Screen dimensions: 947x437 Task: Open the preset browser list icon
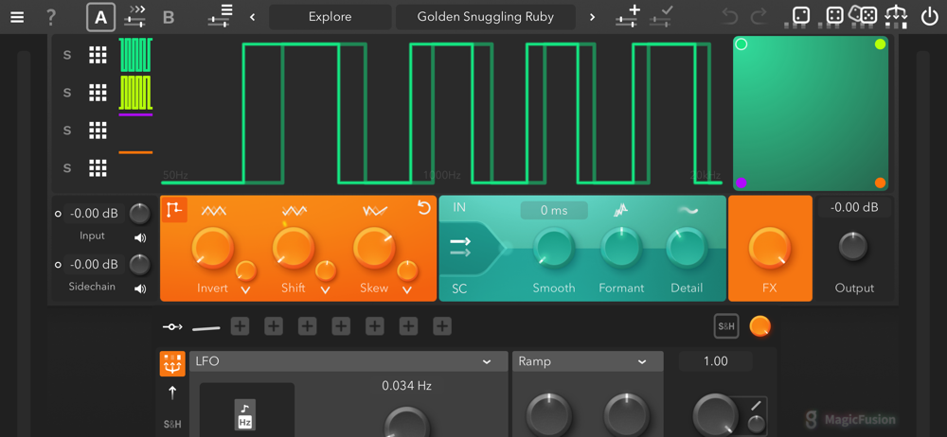point(221,15)
